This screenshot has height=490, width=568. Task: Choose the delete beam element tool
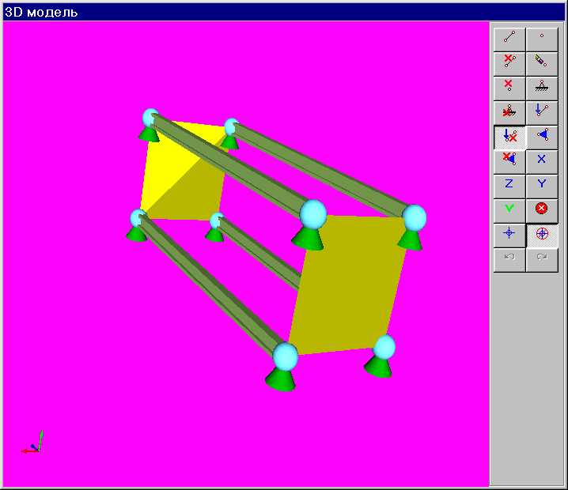pos(509,64)
